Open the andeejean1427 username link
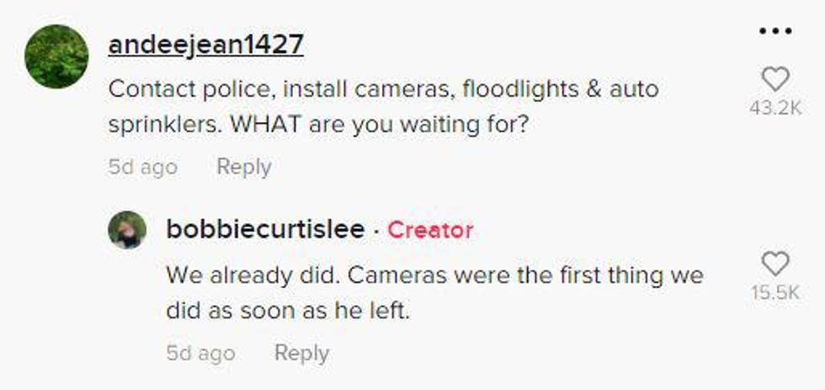Viewport: 825px width, 390px height. coord(205,45)
